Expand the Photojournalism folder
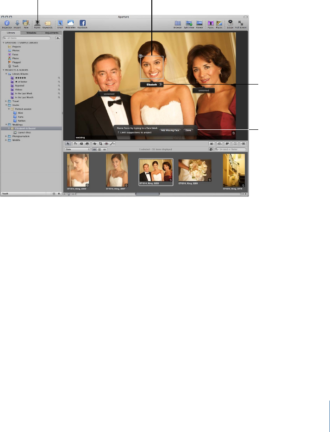 coord(6,136)
